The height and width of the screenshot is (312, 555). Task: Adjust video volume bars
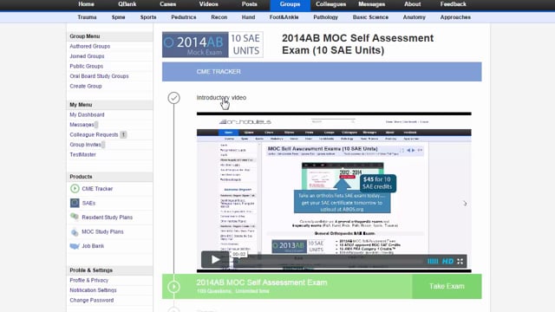433,262
